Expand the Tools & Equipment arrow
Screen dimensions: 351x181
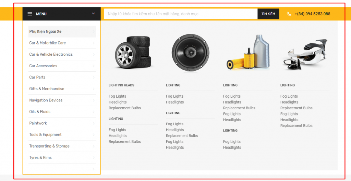[94, 135]
